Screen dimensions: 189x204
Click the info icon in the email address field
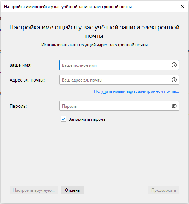[x=174, y=80]
